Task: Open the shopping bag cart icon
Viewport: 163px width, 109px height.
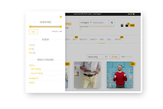Action: pyautogui.click(x=127, y=25)
